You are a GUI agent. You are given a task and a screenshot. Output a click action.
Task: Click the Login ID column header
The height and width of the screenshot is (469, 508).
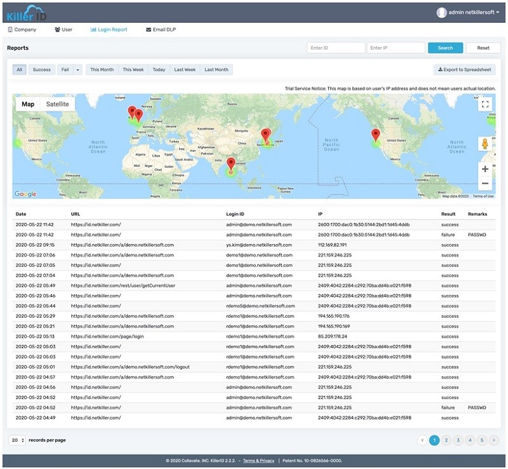pos(235,214)
